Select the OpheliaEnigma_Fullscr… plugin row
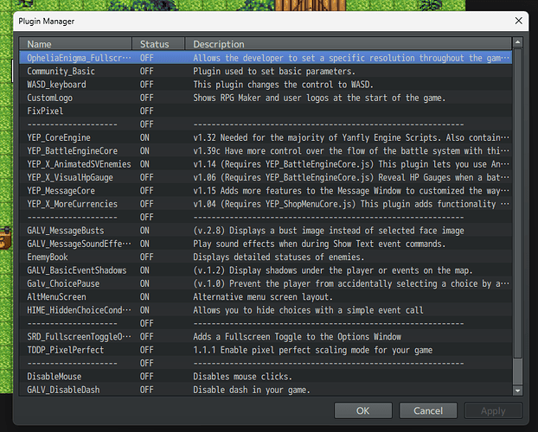Viewport: 538px width, 432px height. pos(266,58)
